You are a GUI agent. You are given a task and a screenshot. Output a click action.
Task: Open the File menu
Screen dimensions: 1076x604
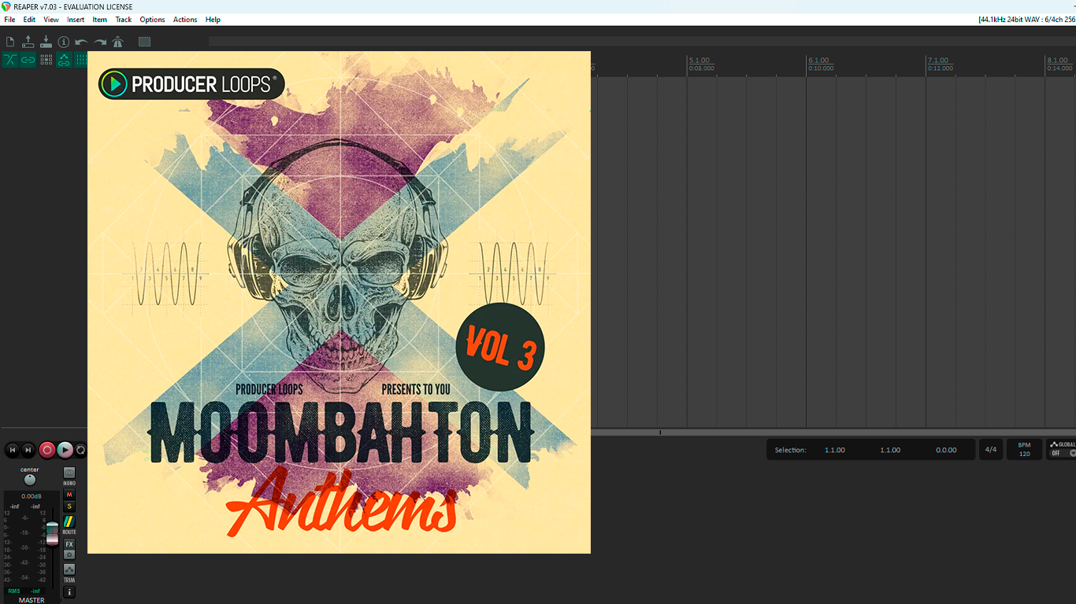[9, 20]
